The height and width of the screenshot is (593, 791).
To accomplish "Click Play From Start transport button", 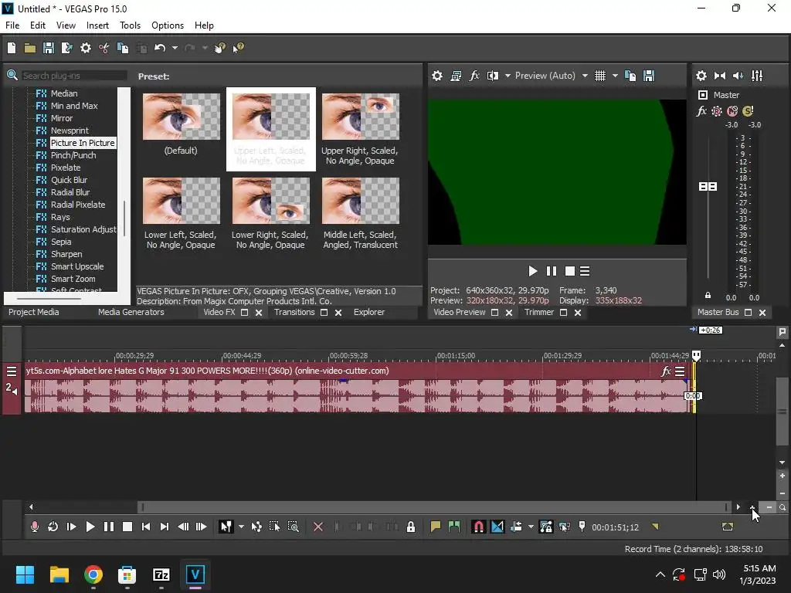I will (71, 527).
